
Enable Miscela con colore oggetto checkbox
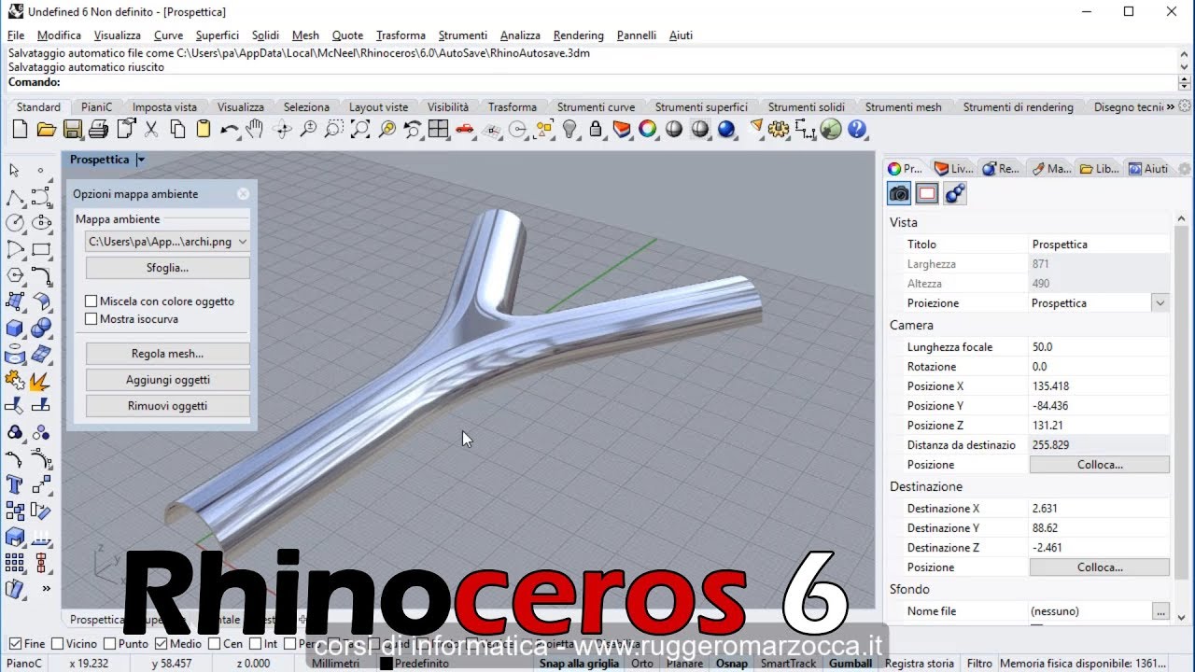point(91,301)
